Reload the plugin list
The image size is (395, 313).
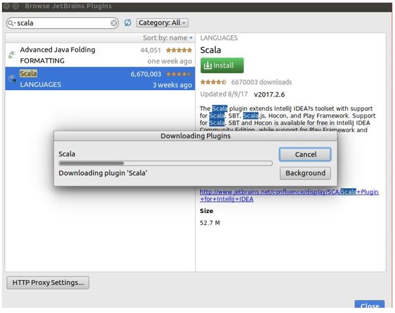[128, 23]
